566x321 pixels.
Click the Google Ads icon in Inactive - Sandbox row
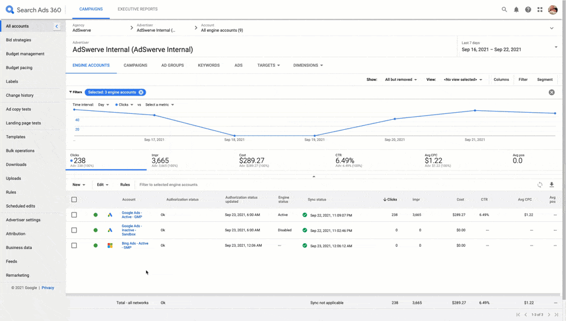(x=110, y=230)
